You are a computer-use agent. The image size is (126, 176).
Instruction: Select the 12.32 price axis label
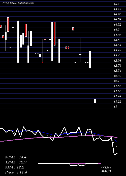pos(117,76)
